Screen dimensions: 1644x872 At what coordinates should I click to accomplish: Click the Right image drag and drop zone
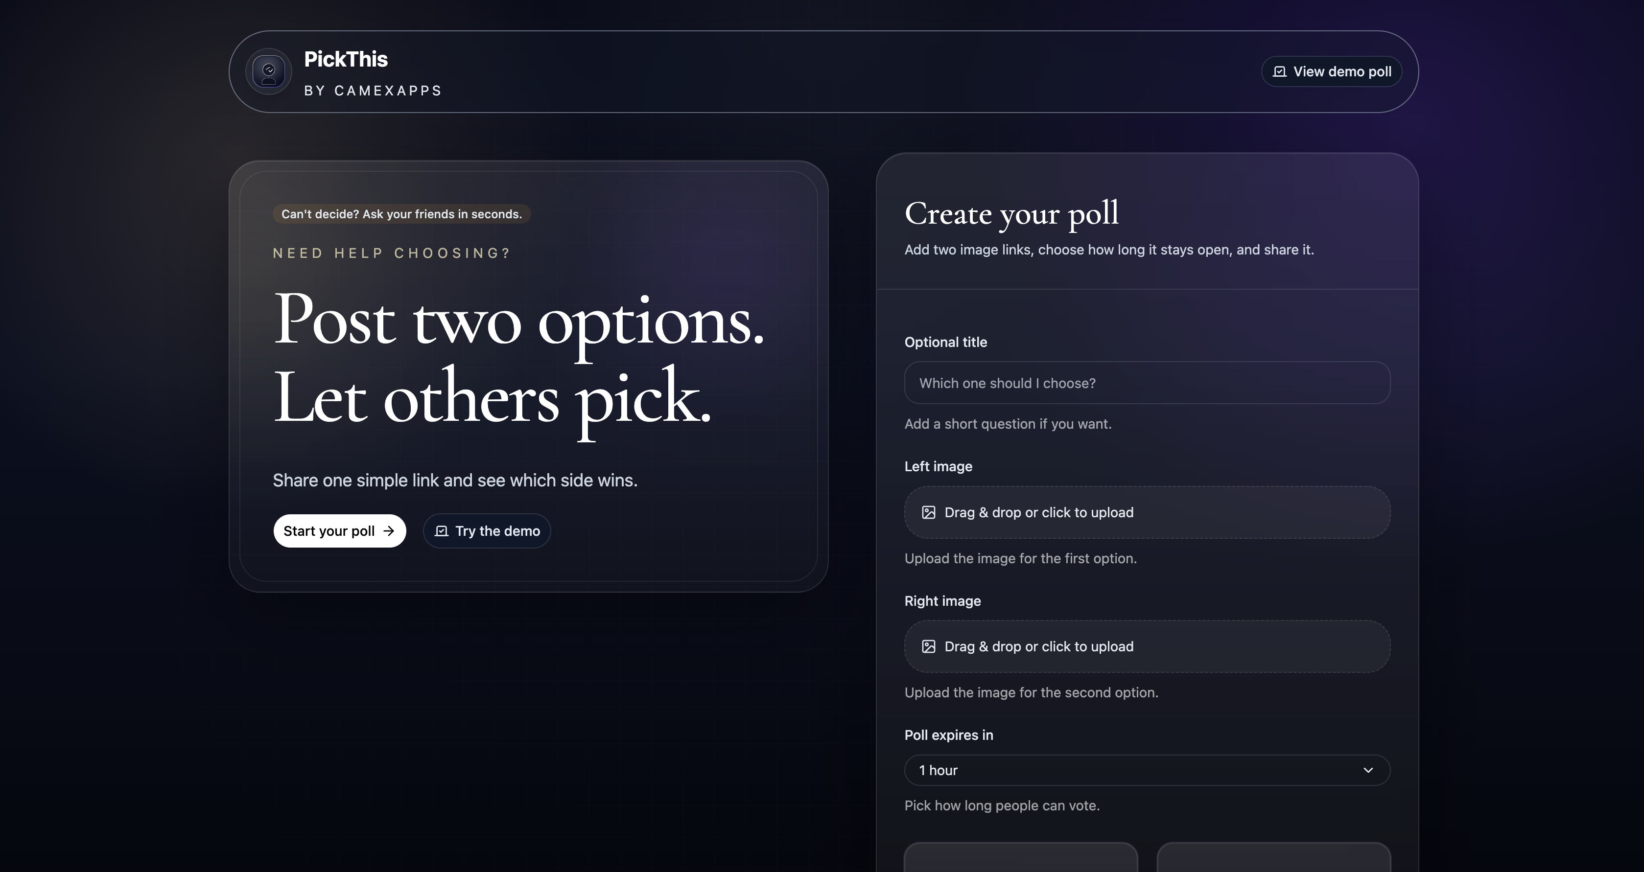click(1147, 646)
